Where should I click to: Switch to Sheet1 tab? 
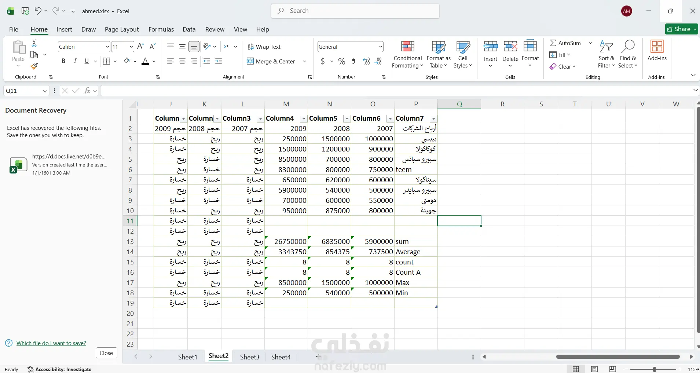click(x=188, y=357)
